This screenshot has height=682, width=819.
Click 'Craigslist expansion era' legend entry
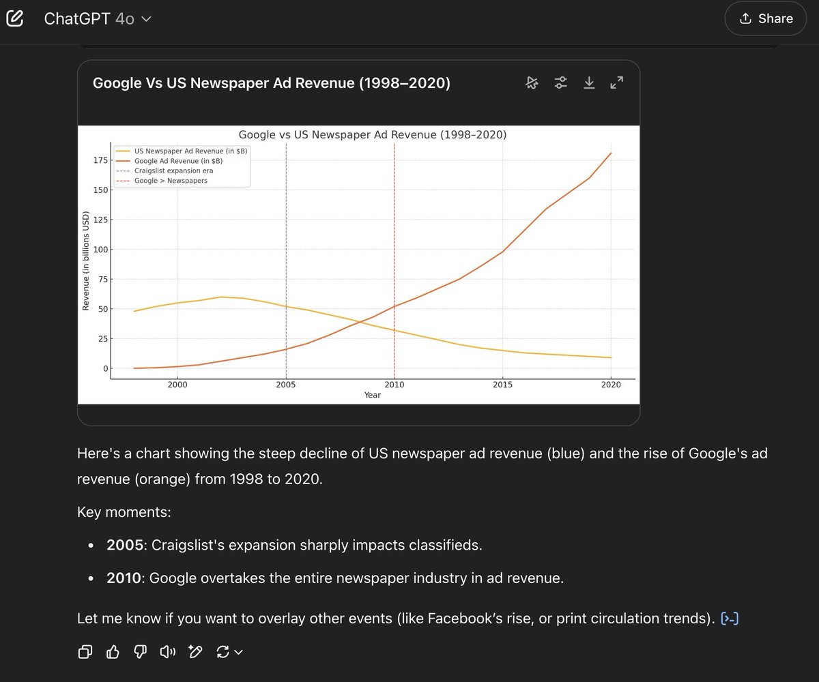coord(173,170)
